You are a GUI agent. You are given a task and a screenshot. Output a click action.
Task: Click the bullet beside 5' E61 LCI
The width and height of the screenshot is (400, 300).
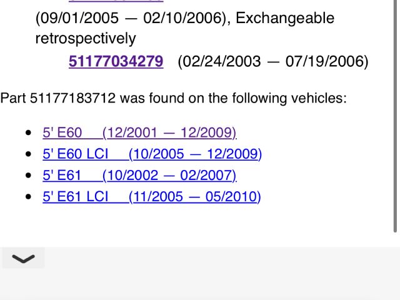28,197
